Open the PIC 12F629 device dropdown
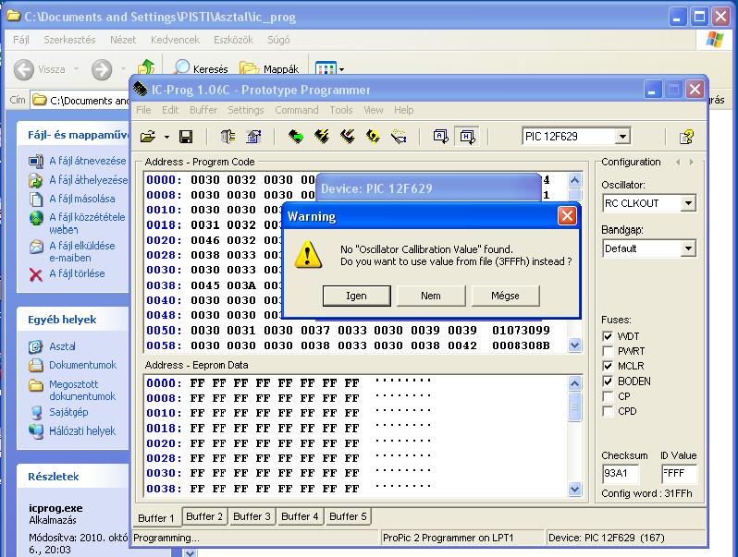The image size is (738, 557). (x=622, y=137)
